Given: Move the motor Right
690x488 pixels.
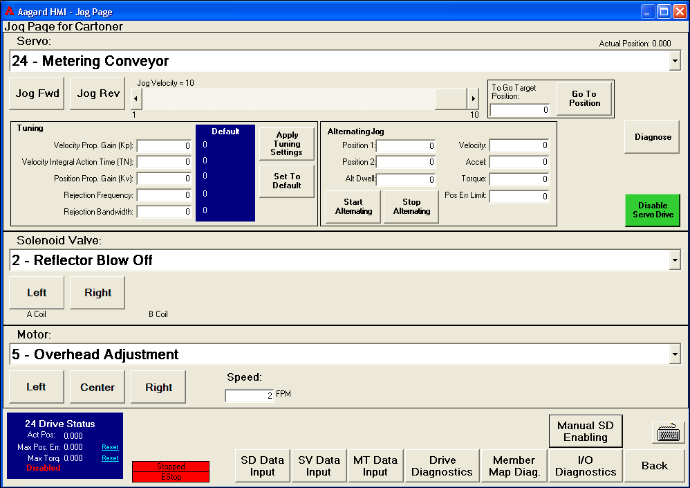Looking at the screenshot, I should (158, 387).
